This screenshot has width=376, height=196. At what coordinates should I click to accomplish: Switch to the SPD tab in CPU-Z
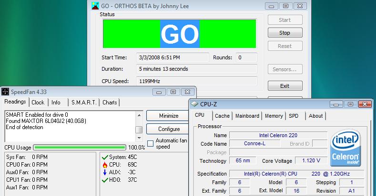(294, 116)
